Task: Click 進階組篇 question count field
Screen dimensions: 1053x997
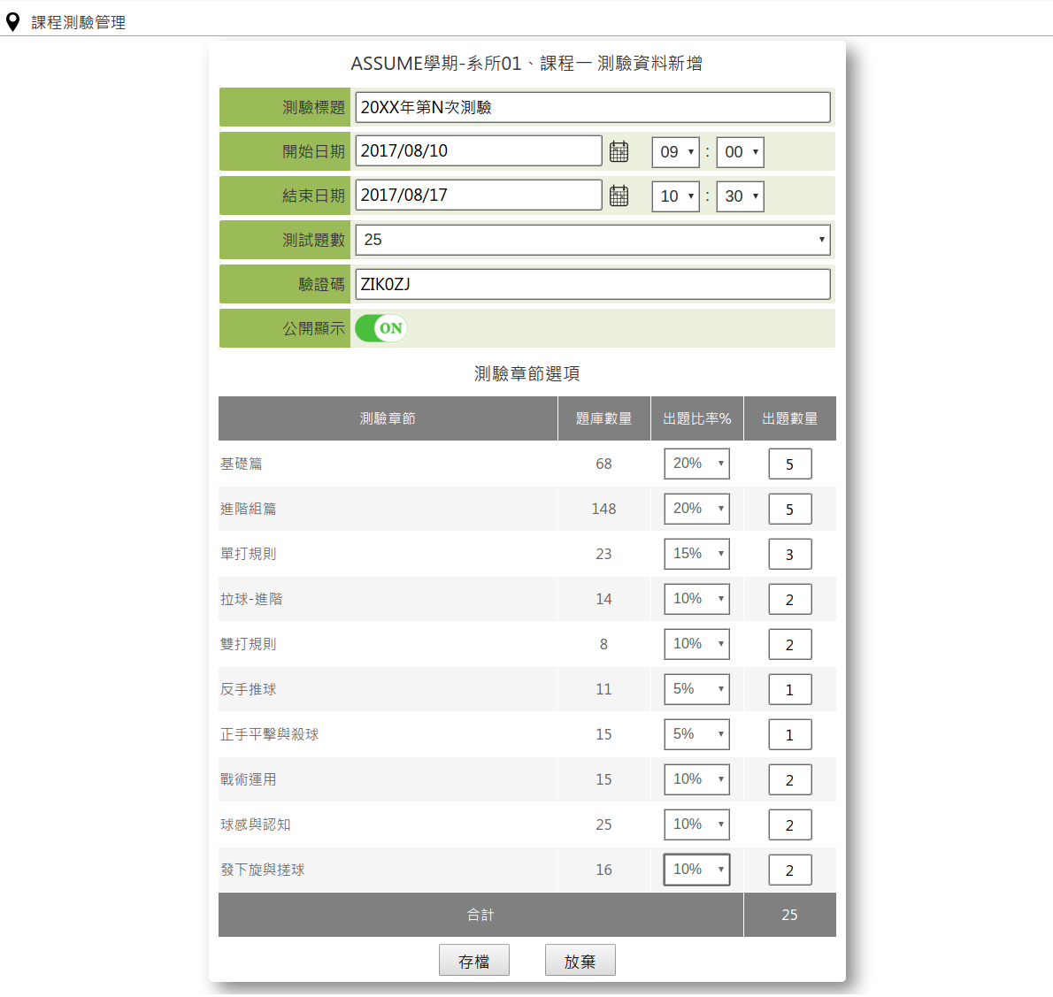Action: (789, 509)
